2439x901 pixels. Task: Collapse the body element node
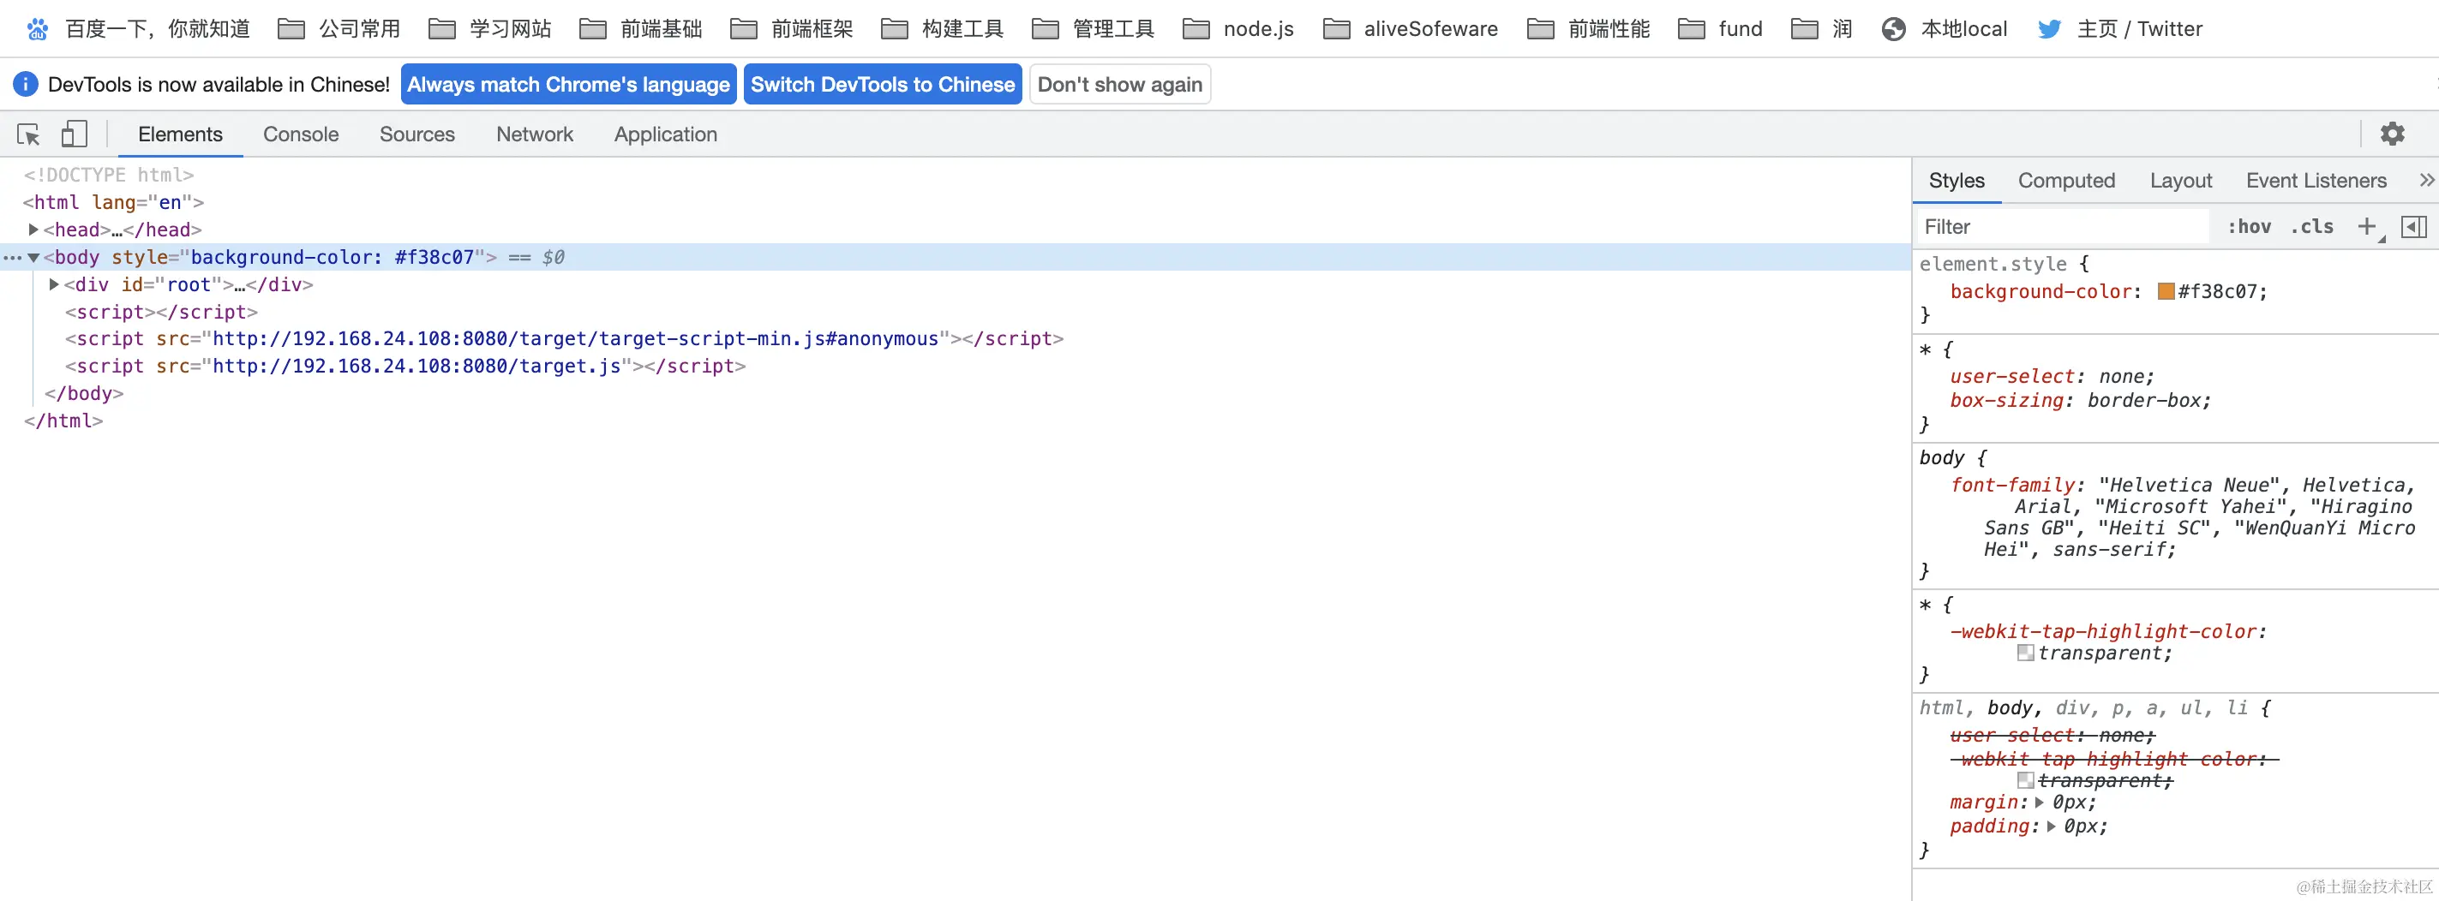[33, 258]
